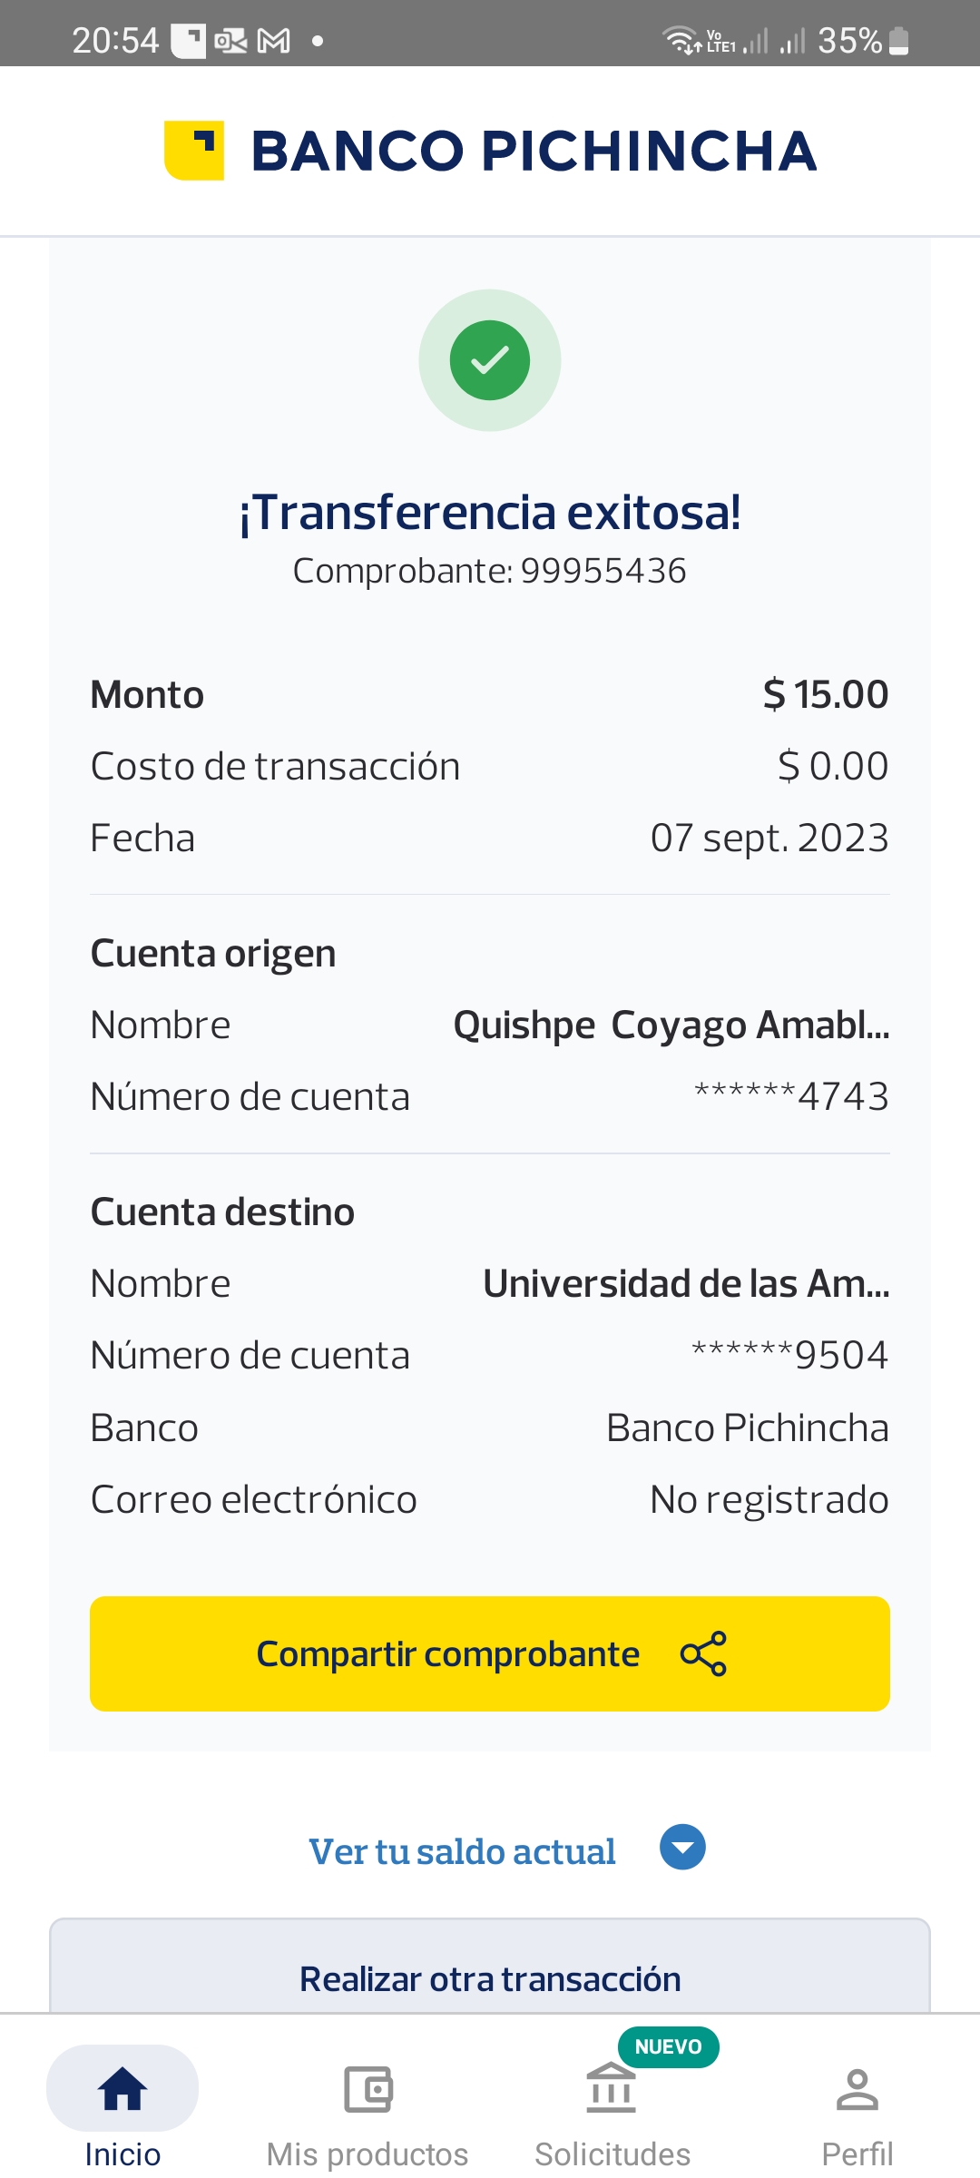
Task: Tap truncated origin name Quishpe Coyago
Action: (671, 1025)
